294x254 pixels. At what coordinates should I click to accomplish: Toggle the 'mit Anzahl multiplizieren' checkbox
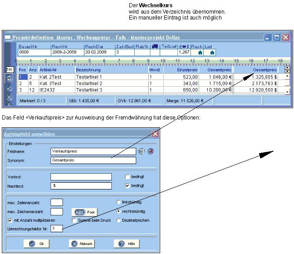pyautogui.click(x=10, y=220)
